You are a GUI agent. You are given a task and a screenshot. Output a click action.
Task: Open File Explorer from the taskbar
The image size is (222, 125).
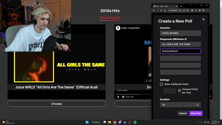110,122
